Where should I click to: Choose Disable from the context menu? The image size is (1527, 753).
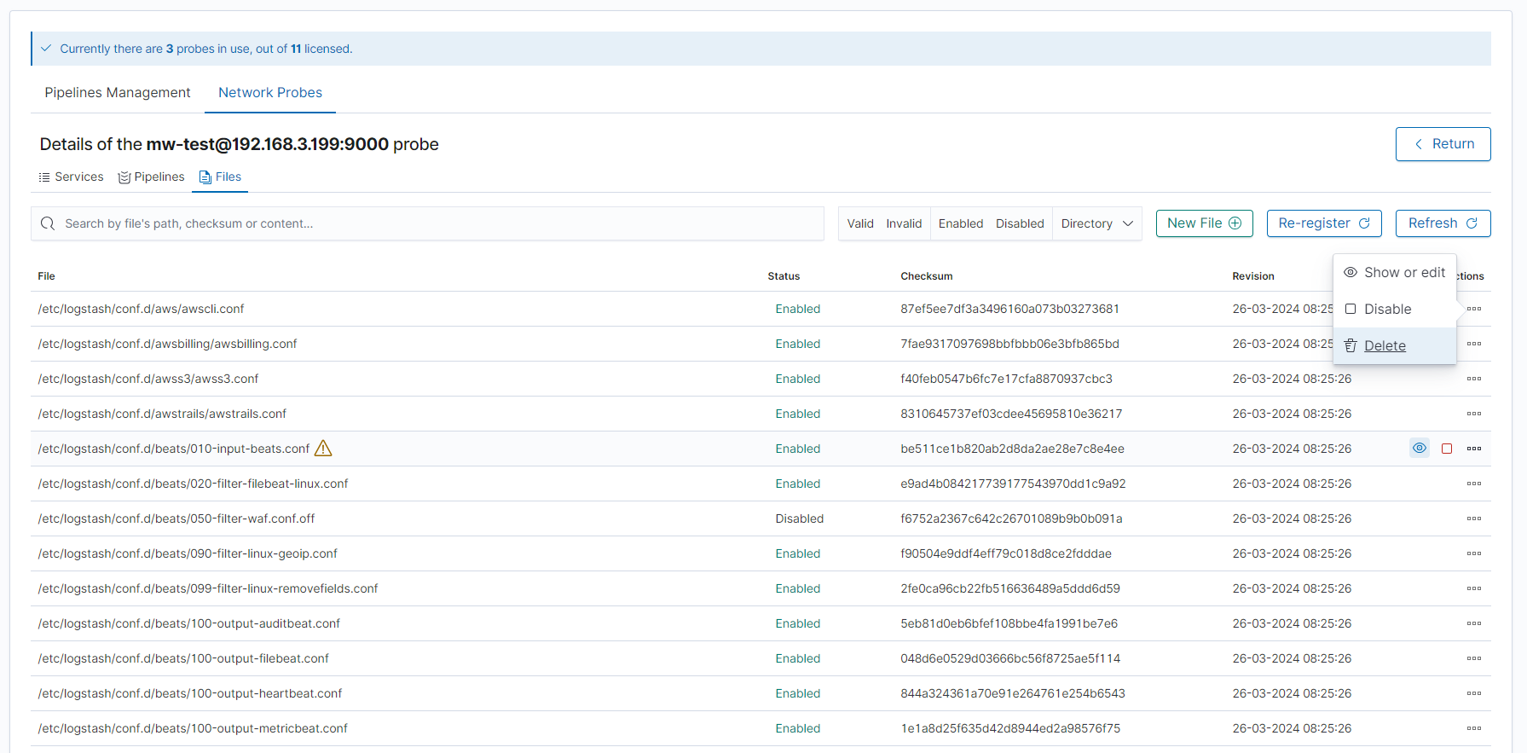(x=1387, y=310)
